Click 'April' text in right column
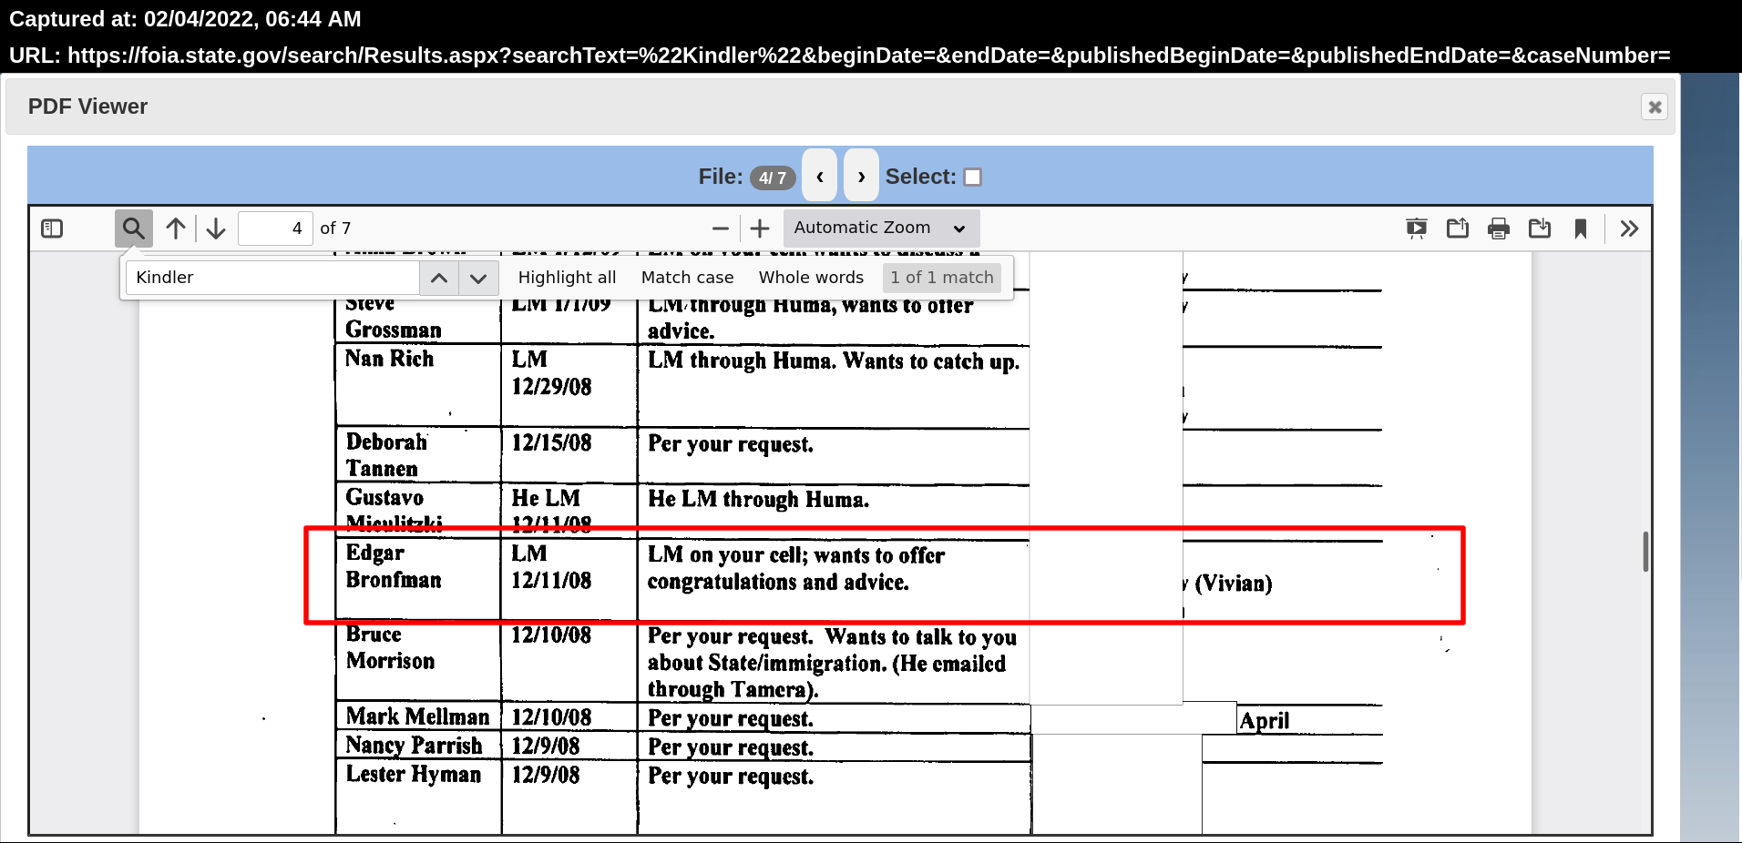 (1265, 721)
